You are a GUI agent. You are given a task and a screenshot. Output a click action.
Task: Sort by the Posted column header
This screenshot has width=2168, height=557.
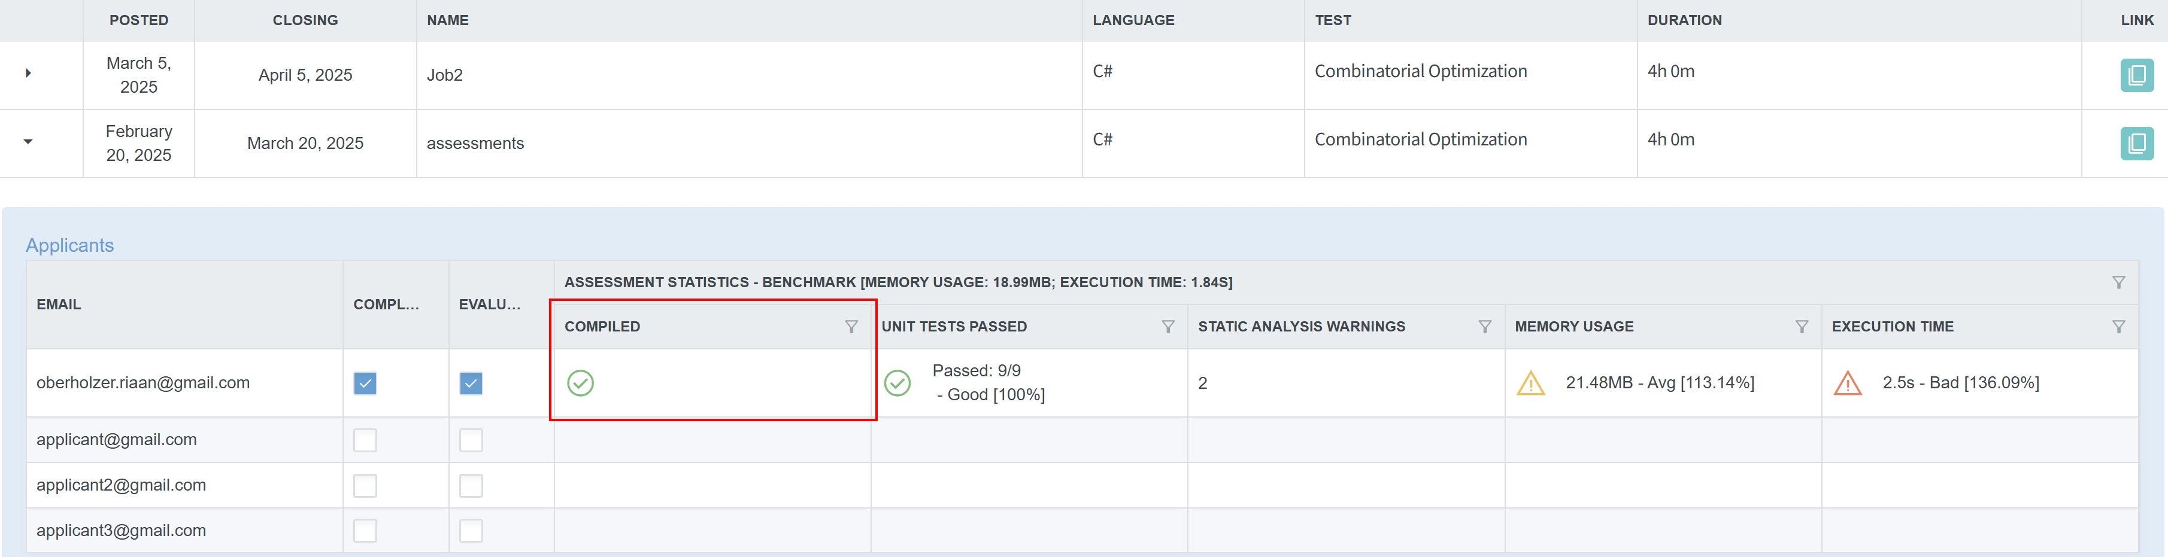(139, 20)
